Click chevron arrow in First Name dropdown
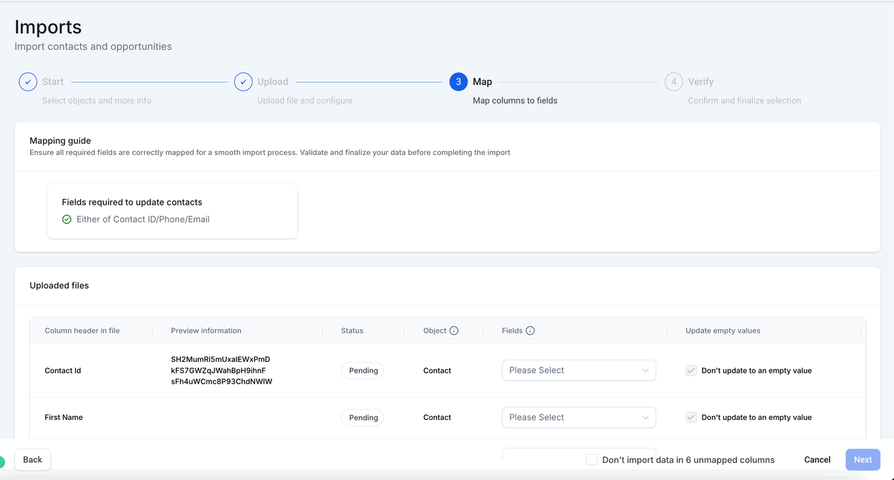 coord(646,417)
